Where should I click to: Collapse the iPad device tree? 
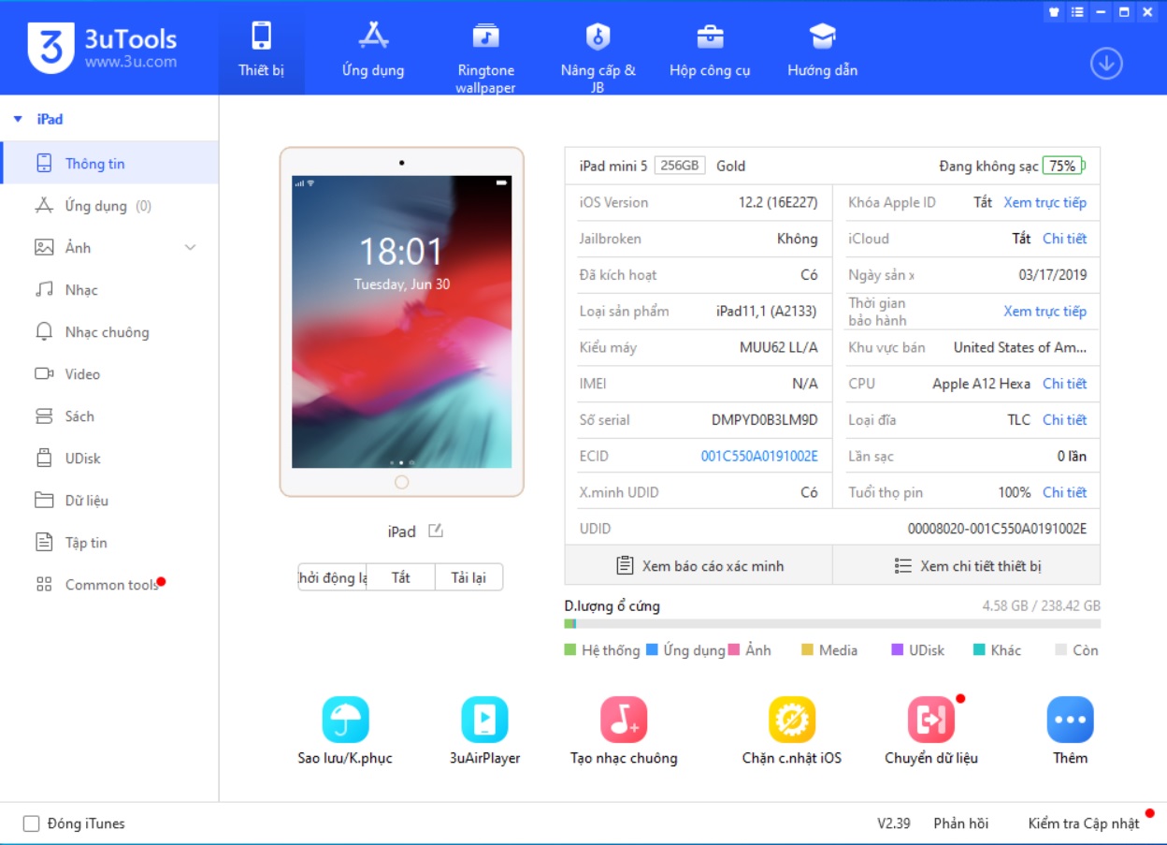pyautogui.click(x=18, y=120)
